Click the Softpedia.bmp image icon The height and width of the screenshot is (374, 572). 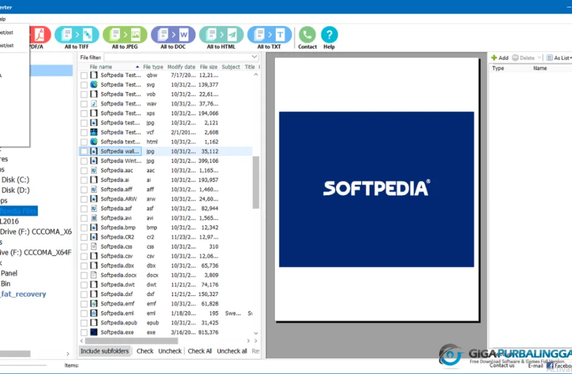(x=94, y=227)
